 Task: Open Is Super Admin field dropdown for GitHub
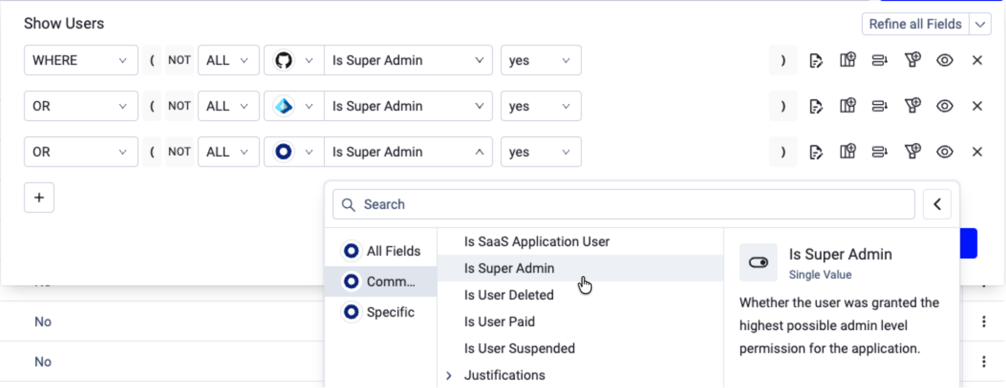(408, 60)
